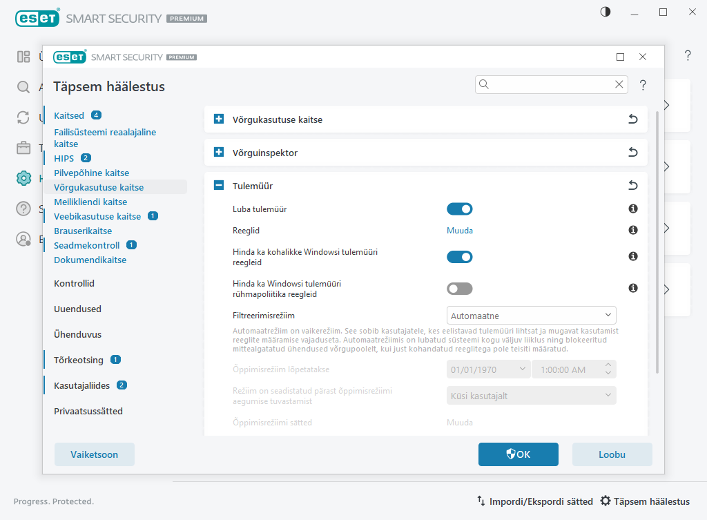Turn off Windows tulemüüri reegleid evaluation toggle
The width and height of the screenshot is (707, 520).
(460, 257)
